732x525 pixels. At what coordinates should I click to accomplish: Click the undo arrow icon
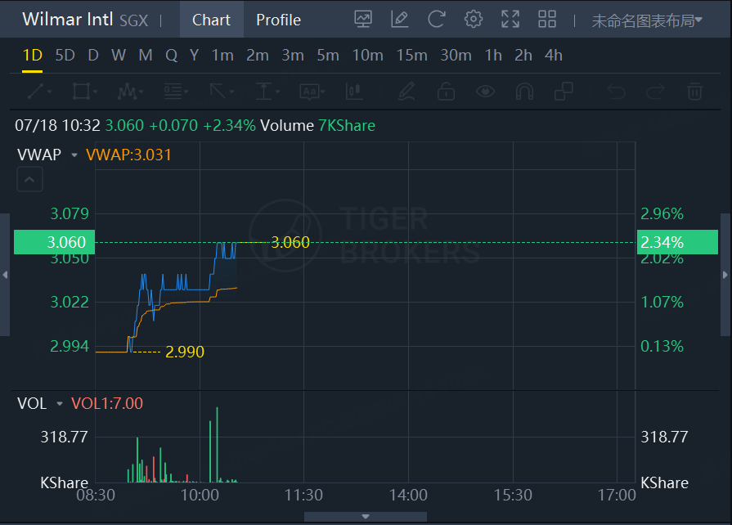[616, 92]
